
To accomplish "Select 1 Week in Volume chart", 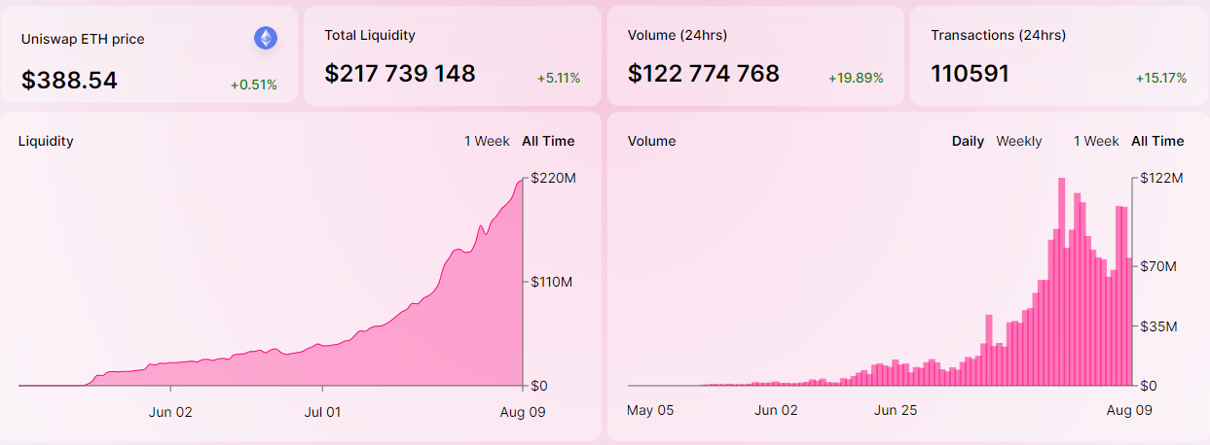I will click(1096, 141).
